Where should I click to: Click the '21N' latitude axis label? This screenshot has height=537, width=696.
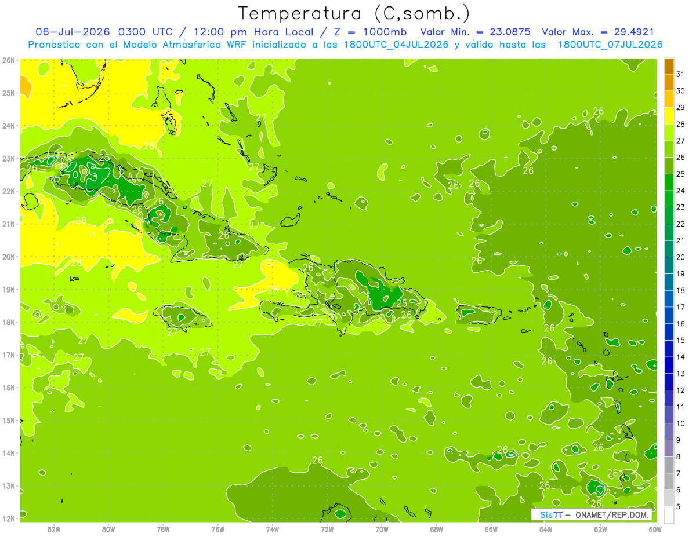pos(9,224)
